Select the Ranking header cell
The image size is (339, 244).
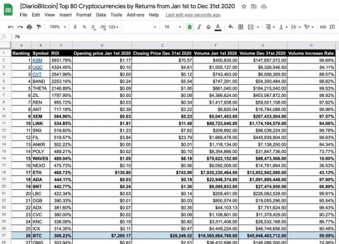pos(21,53)
